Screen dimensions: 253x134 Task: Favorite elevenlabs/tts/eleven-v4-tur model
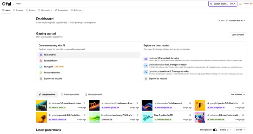(x=137, y=103)
